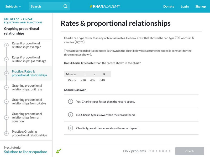Image resolution: width=210 pixels, height=157 pixels.
Task: Open the 8th Grade breadcrumb link
Action: 12,19
